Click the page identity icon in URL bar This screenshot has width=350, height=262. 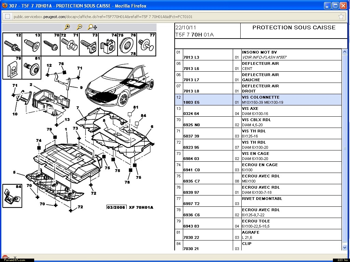pyautogui.click(x=8, y=16)
